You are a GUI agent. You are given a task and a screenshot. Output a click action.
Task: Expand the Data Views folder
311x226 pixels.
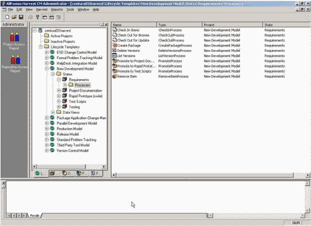tap(53, 112)
